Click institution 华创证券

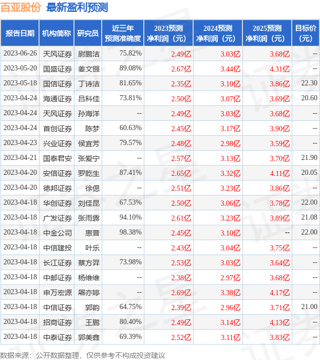(58, 204)
